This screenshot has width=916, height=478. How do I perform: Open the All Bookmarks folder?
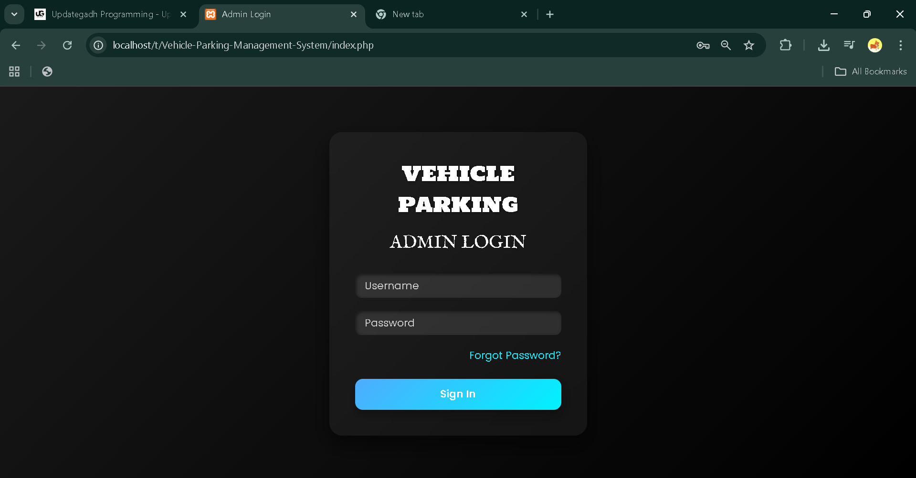[x=870, y=71]
